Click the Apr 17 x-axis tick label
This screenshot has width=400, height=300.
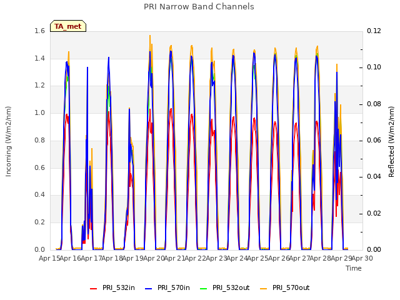(91, 258)
